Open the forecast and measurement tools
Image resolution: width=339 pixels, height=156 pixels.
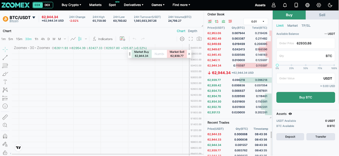coord(5,98)
